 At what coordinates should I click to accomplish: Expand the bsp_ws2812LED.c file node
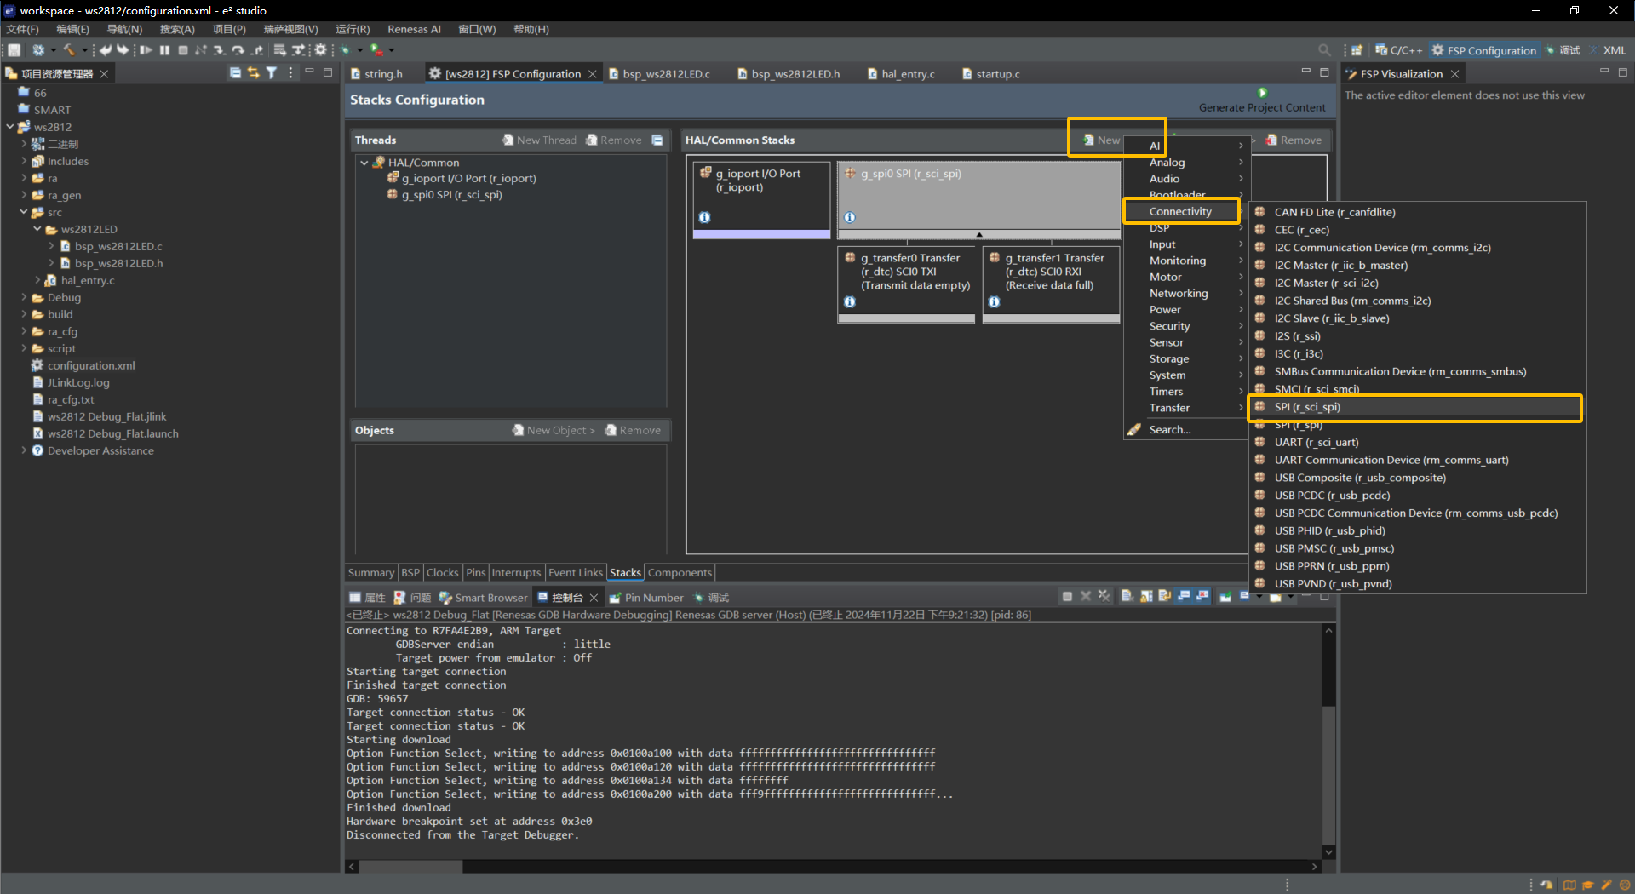pyautogui.click(x=51, y=246)
